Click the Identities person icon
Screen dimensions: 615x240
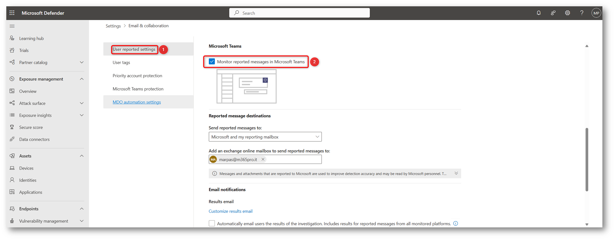[x=12, y=180]
